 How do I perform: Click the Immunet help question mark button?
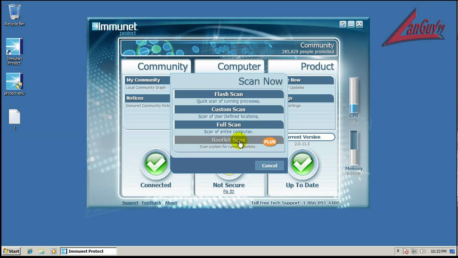click(343, 24)
